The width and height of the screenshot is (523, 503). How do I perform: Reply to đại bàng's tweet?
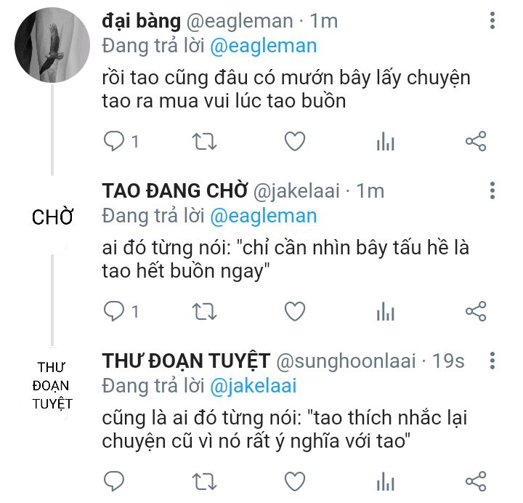[x=115, y=141]
